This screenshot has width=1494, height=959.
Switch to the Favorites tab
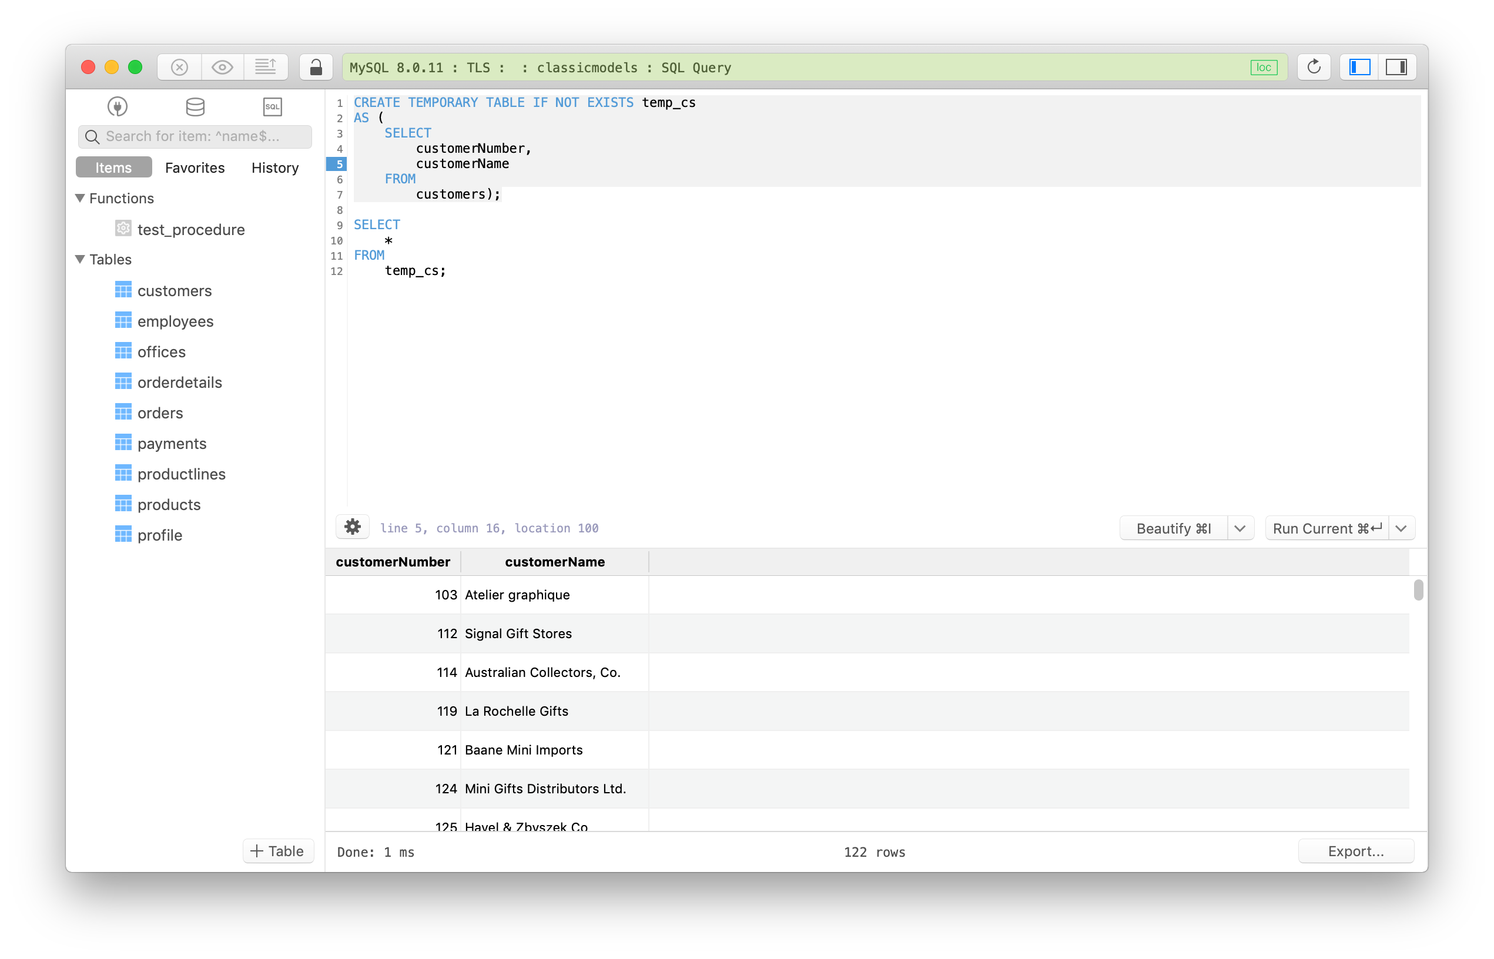tap(195, 167)
